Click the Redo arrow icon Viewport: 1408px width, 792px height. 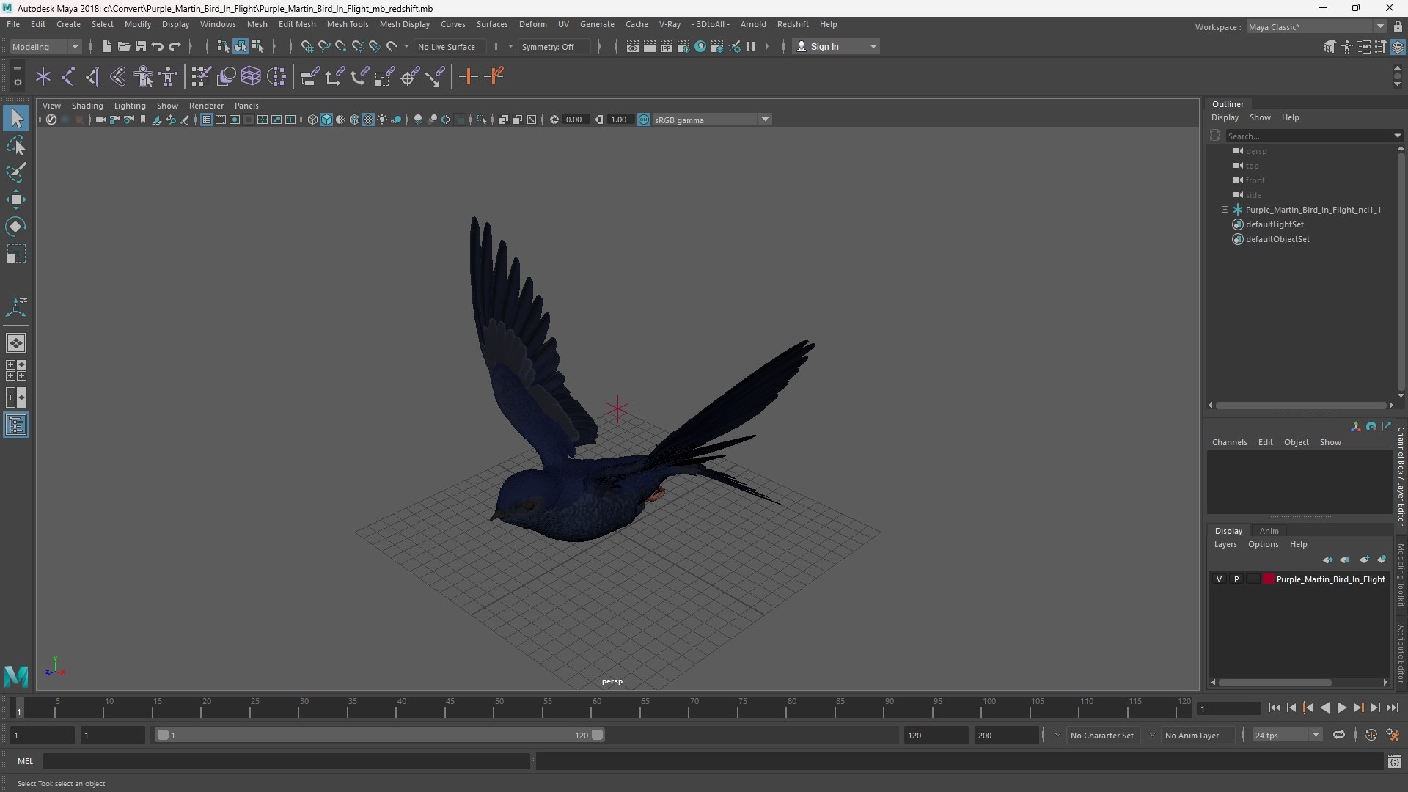175,46
